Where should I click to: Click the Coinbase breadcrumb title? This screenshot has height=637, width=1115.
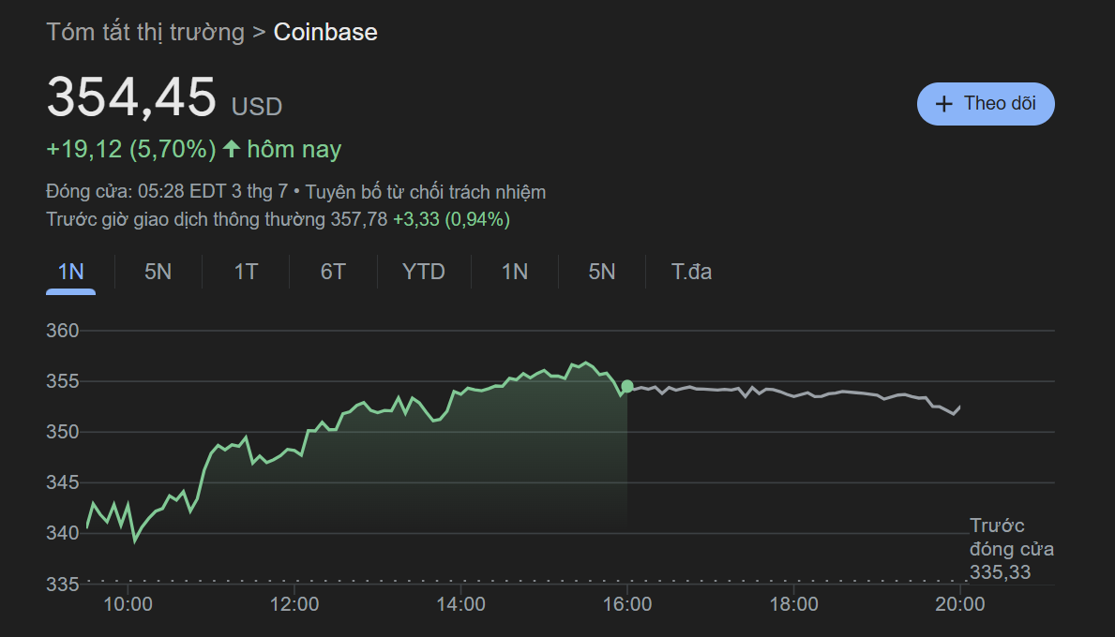325,32
